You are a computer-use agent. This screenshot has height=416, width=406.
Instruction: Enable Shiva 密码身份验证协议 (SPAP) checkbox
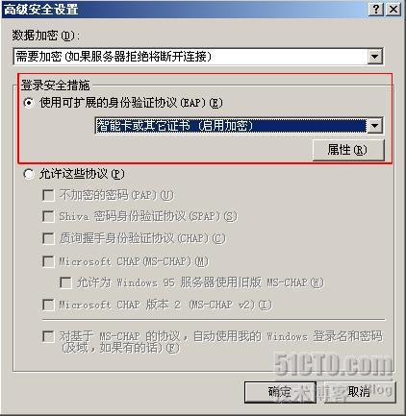[x=48, y=216]
